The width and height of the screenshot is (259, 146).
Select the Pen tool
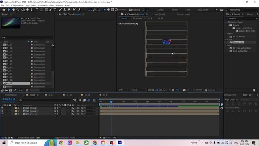(x=51, y=10)
